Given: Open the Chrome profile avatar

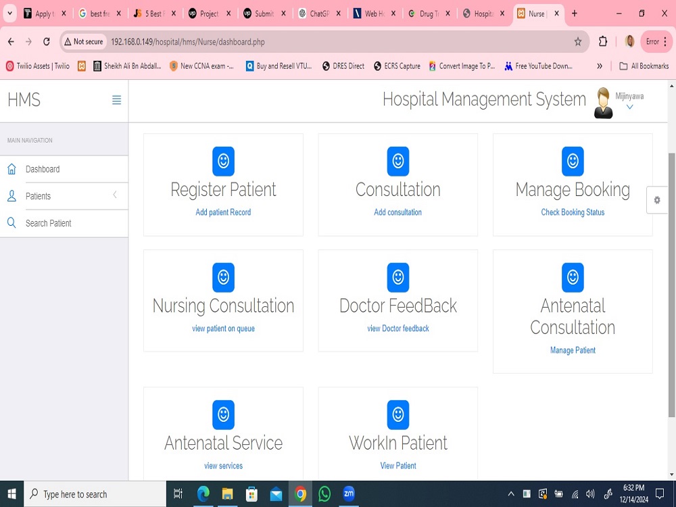Looking at the screenshot, I should coord(629,42).
